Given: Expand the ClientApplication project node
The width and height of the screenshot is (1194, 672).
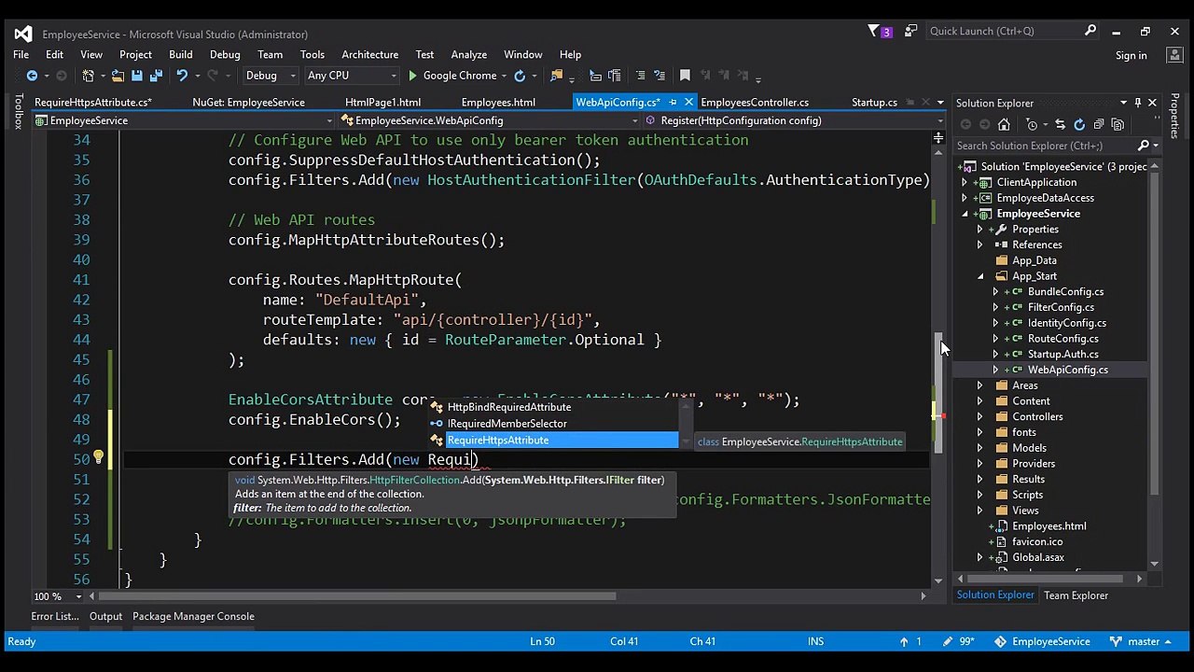Looking at the screenshot, I should pos(965,182).
